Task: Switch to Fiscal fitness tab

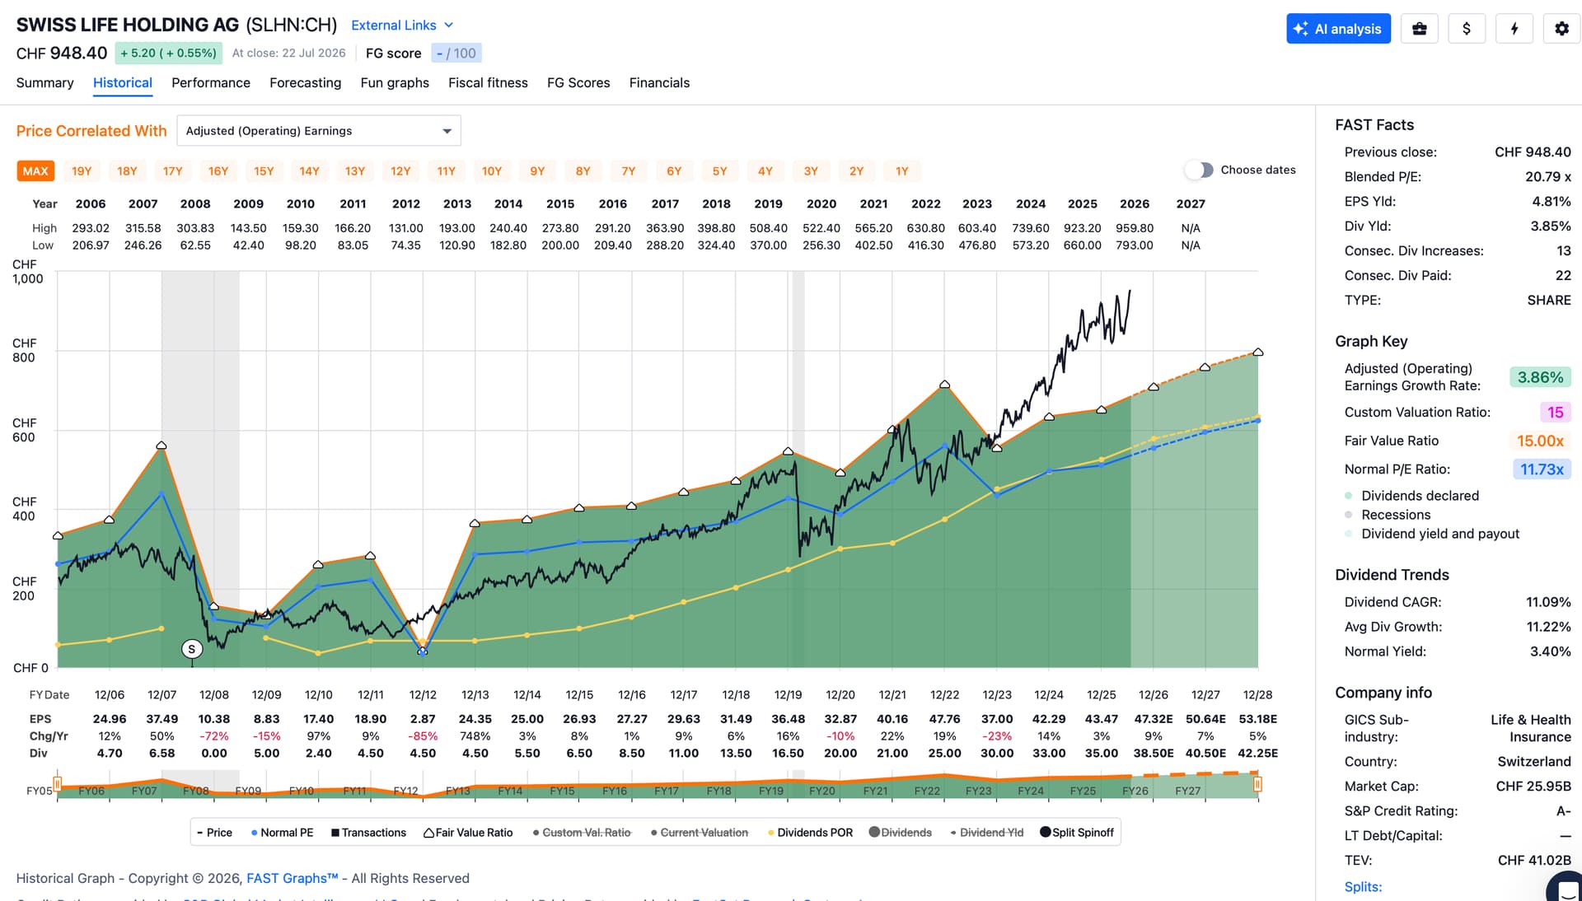Action: pos(488,83)
